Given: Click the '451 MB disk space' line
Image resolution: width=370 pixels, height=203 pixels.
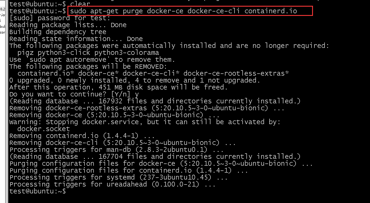Looking at the screenshot, I should tap(118, 87).
